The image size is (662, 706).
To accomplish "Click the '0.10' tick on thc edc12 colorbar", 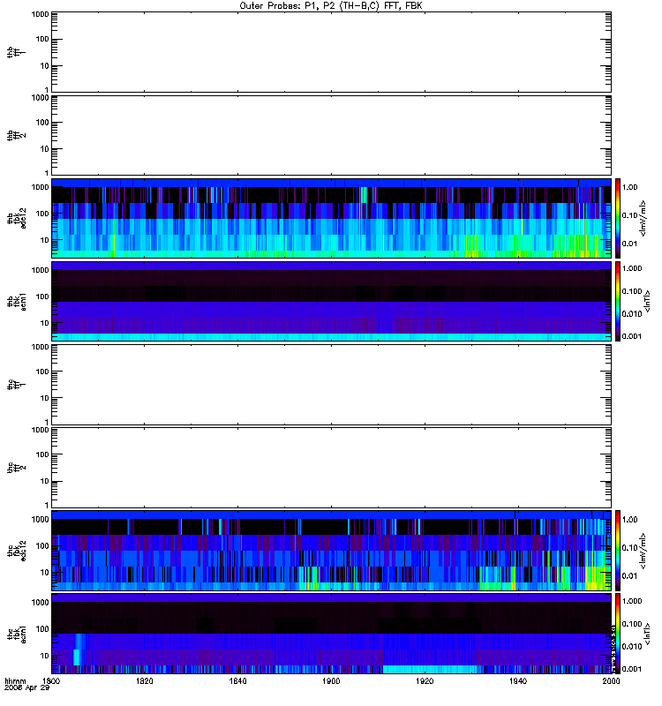I will point(629,547).
